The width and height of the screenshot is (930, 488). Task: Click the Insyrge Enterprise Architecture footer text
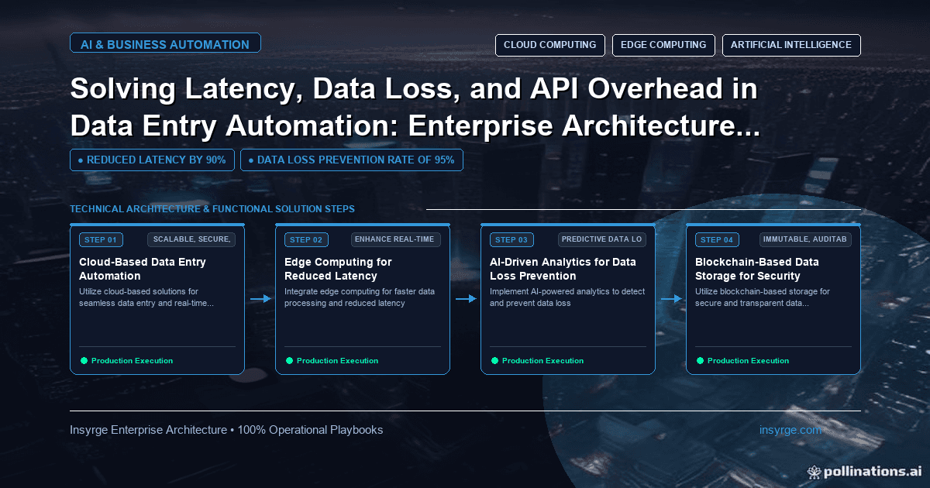[x=226, y=430]
